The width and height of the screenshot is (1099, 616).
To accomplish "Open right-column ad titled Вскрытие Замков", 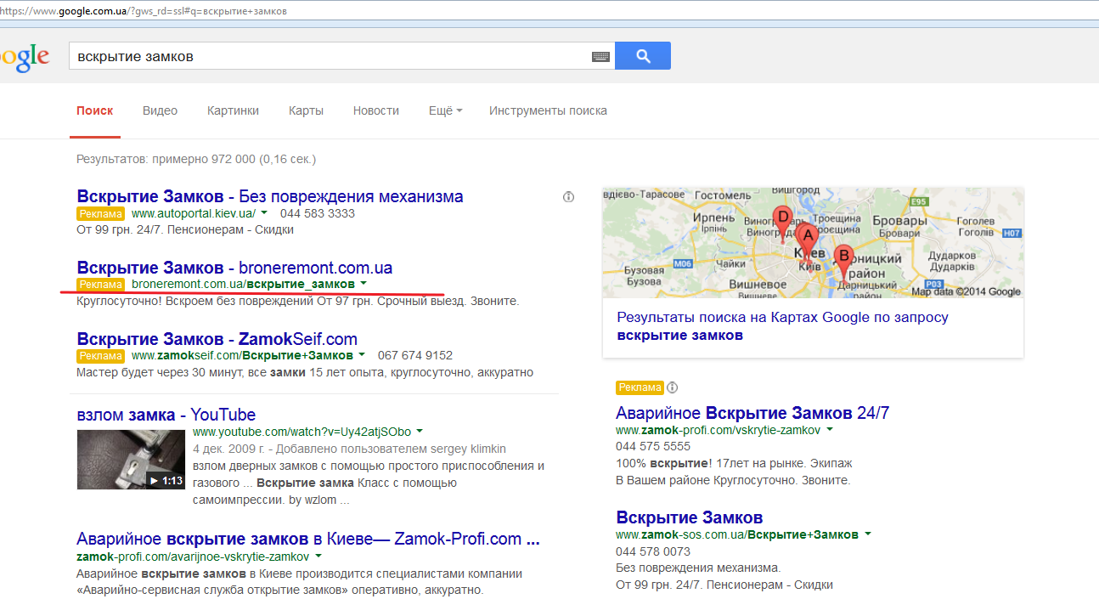I will click(690, 517).
